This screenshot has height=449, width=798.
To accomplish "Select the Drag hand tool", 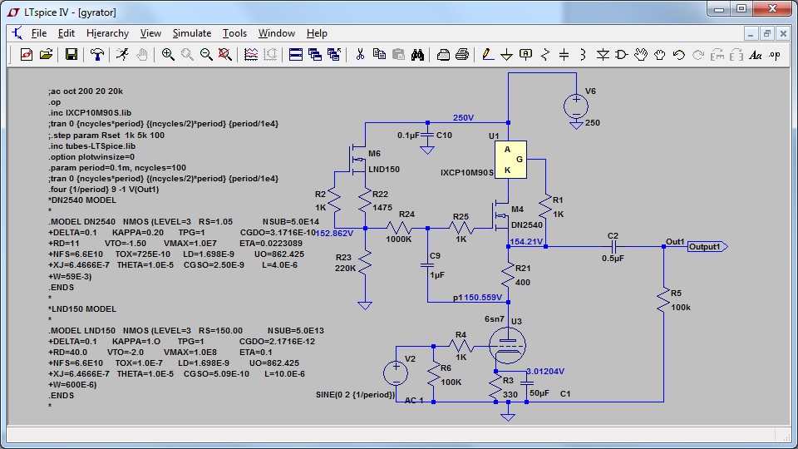I will 660,55.
